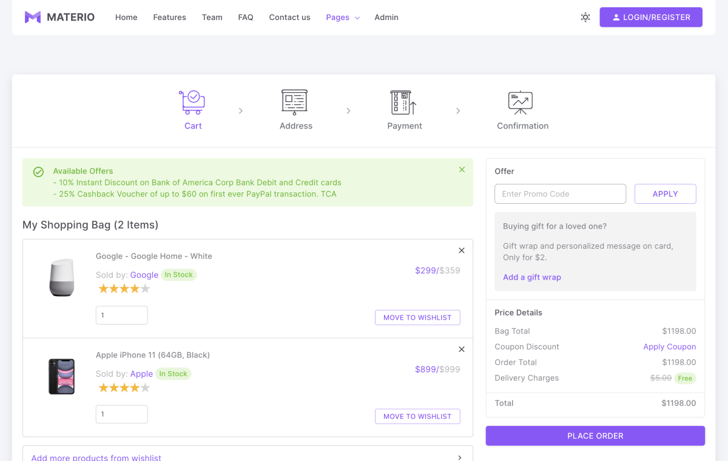
Task: Click the 'Google - Google Home - White' title
Action: (x=154, y=256)
